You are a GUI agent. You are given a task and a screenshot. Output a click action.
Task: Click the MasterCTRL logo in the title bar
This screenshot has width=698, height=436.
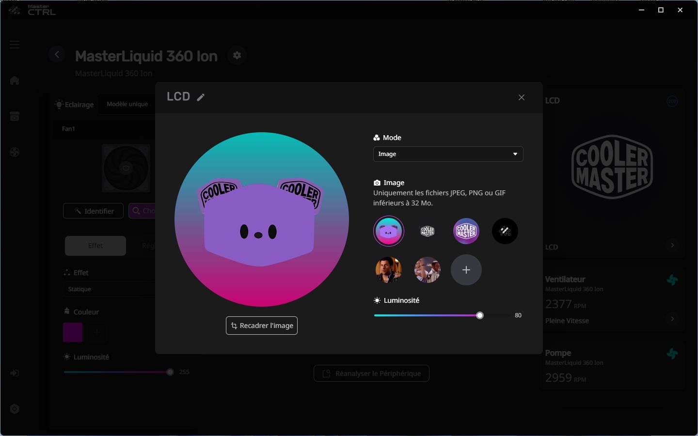click(32, 10)
